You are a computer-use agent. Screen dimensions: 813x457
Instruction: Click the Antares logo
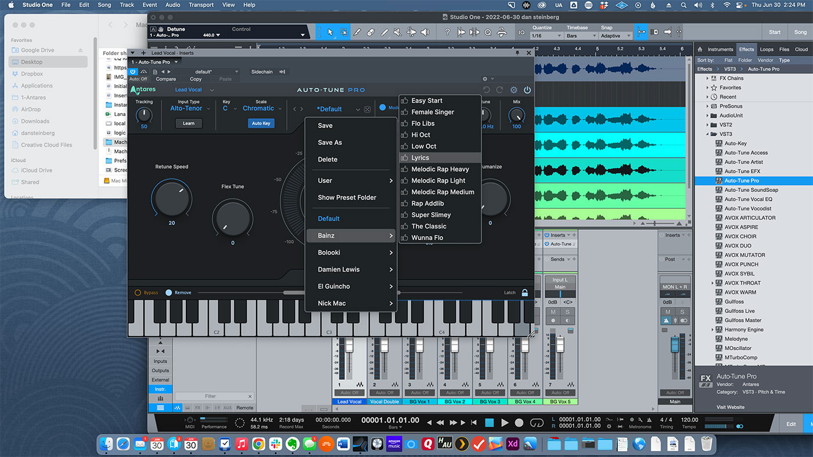143,90
